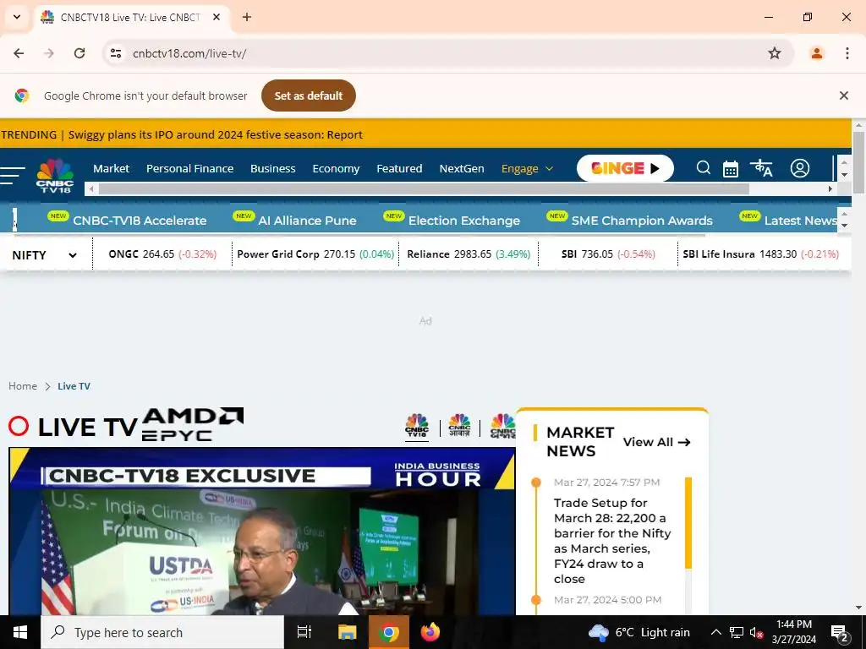Open File Explorer from taskbar
The height and width of the screenshot is (649, 866).
(348, 632)
